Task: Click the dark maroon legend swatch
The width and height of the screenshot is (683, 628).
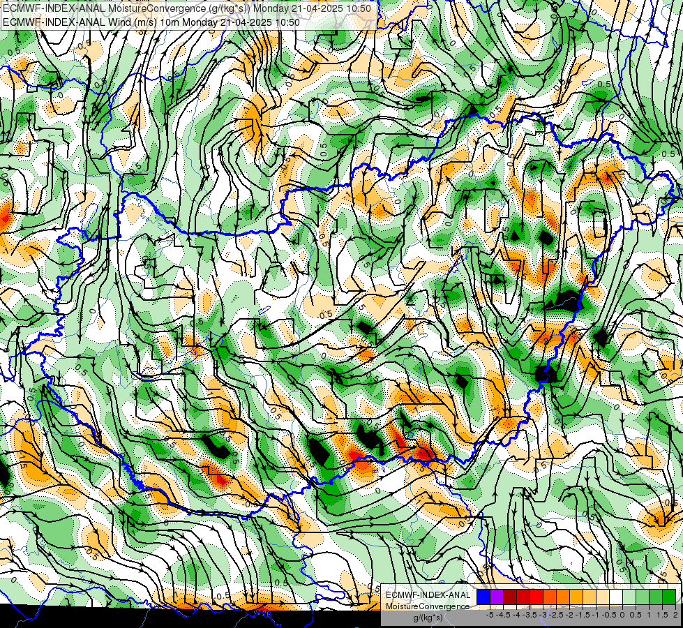Action: click(x=510, y=597)
